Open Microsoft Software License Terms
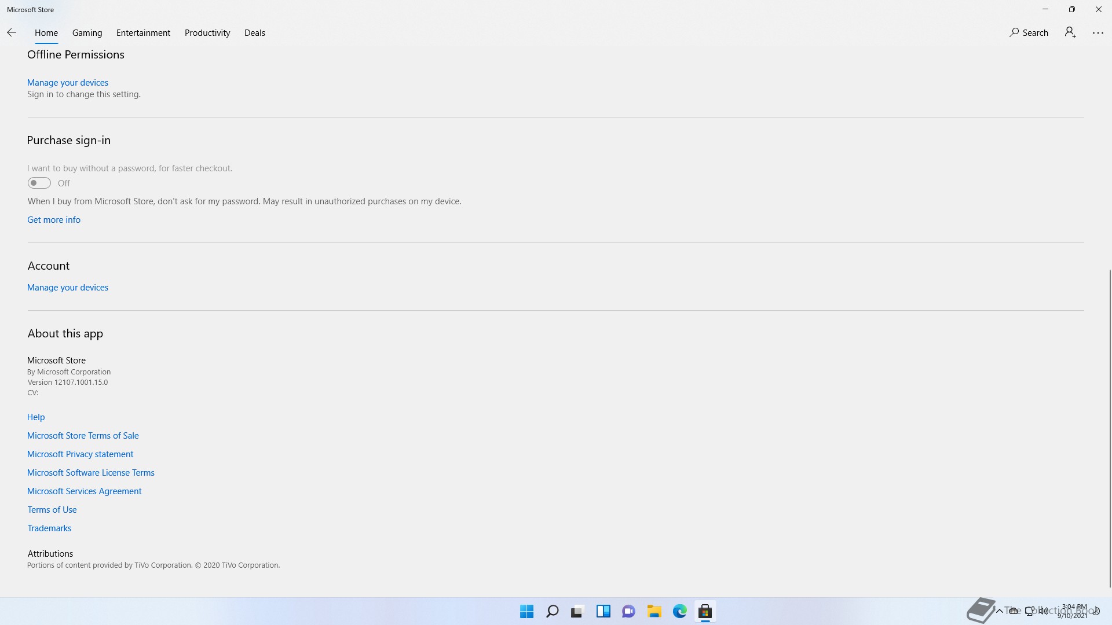 pos(91,473)
